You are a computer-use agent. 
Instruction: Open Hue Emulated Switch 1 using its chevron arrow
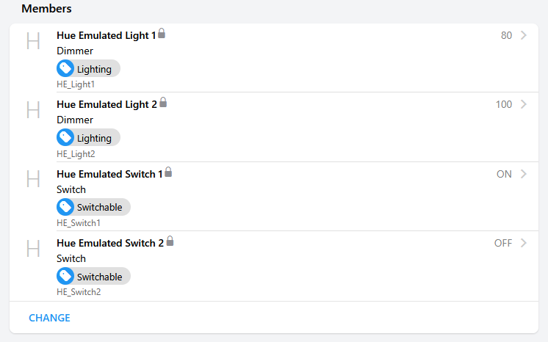point(524,174)
